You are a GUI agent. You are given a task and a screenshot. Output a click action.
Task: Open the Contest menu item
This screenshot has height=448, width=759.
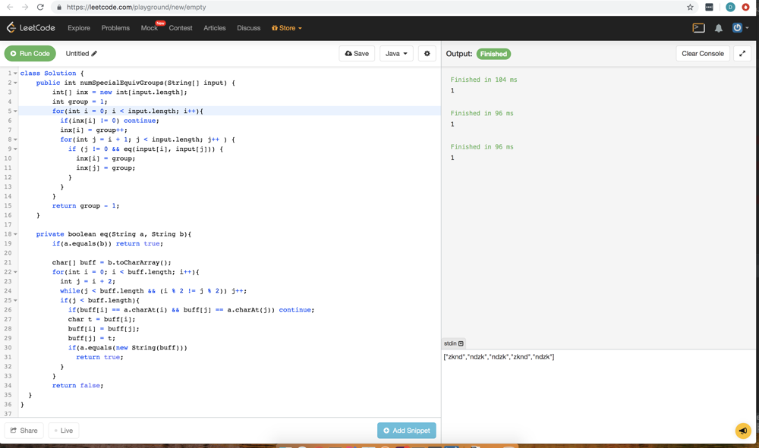[181, 28]
